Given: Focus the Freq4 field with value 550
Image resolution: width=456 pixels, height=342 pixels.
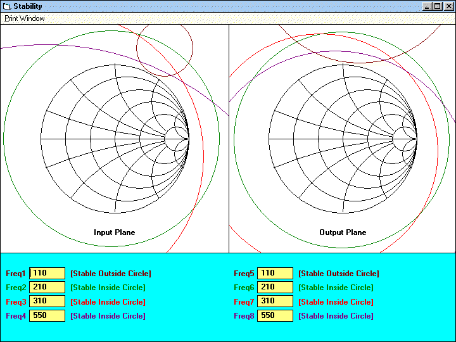Looking at the screenshot, I should (47, 316).
